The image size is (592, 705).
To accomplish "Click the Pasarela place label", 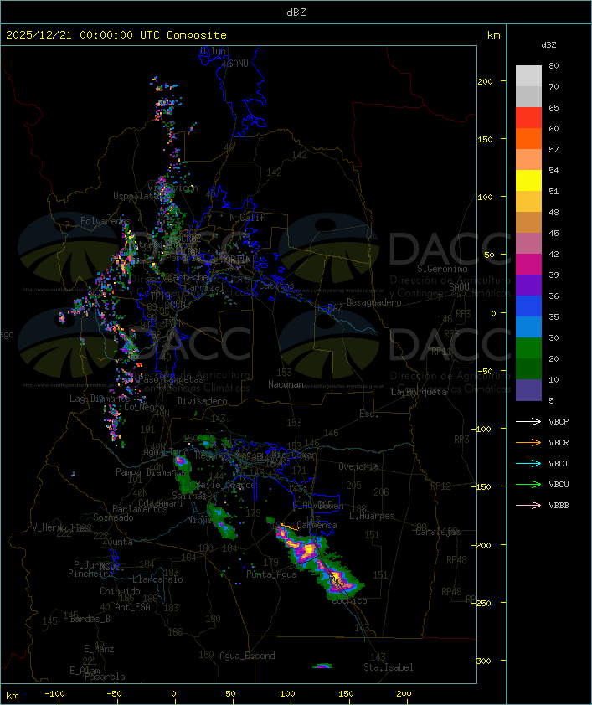I will click(x=105, y=677).
